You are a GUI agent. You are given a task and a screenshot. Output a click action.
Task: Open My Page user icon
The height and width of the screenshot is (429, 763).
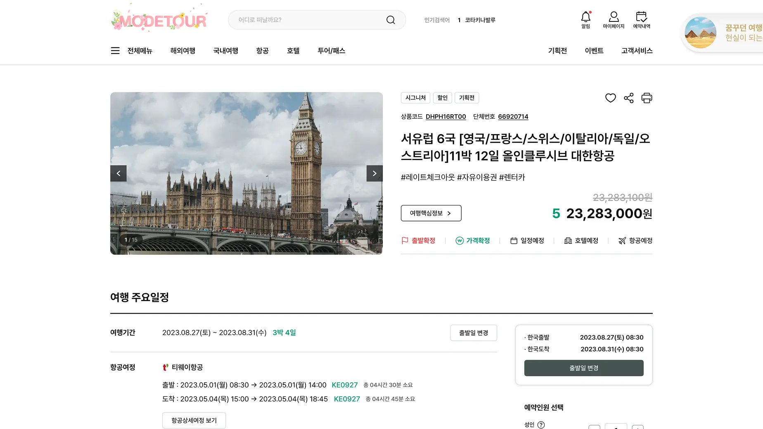pyautogui.click(x=614, y=17)
